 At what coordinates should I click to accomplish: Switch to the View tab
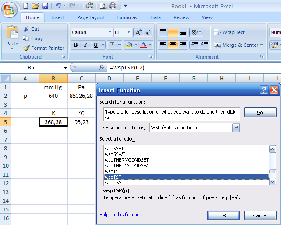pyautogui.click(x=207, y=17)
